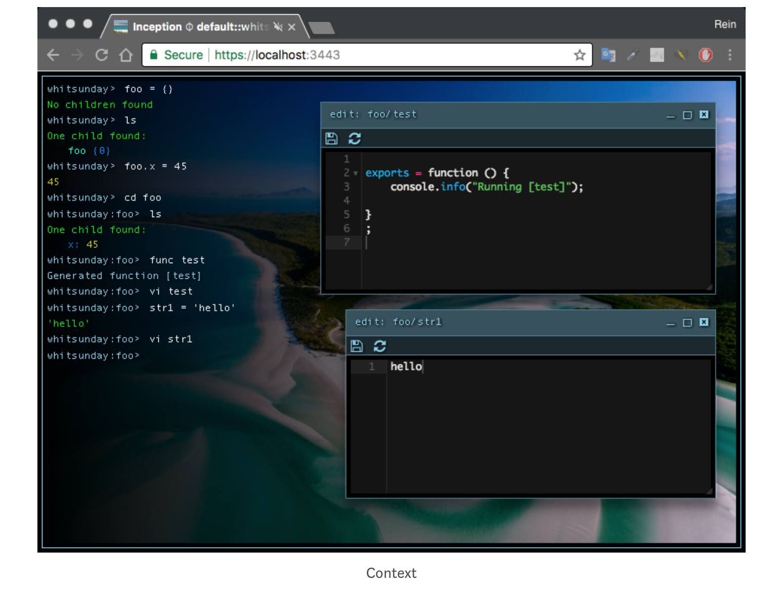This screenshot has height=589, width=779.
Task: Click the Rein profile button
Action: pos(725,24)
